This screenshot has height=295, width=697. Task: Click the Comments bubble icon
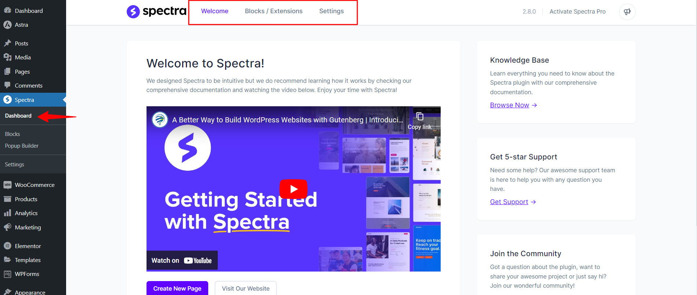pos(7,85)
